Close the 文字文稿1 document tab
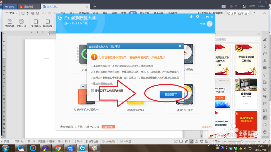This screenshot has width=271, height=152. pyautogui.click(x=87, y=7)
